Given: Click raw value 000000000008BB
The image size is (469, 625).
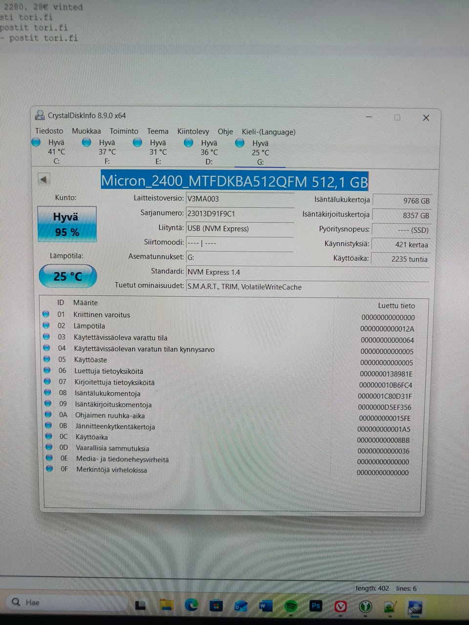Looking at the screenshot, I should (x=384, y=440).
